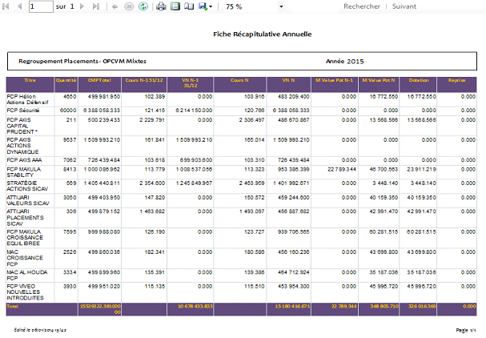This screenshot has width=486, height=338.
Task: Go to first page of report
Action: pyautogui.click(x=6, y=6)
